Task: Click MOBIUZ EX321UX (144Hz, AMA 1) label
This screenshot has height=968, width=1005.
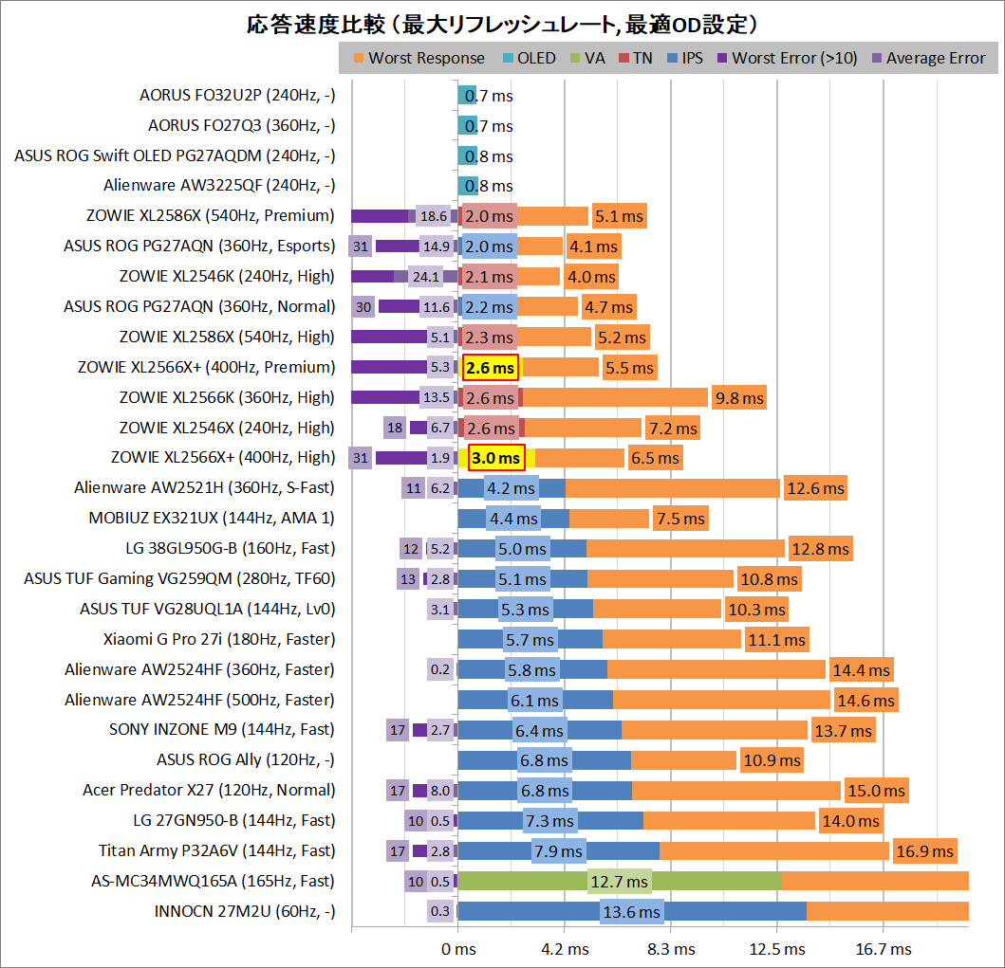Action: click(212, 518)
